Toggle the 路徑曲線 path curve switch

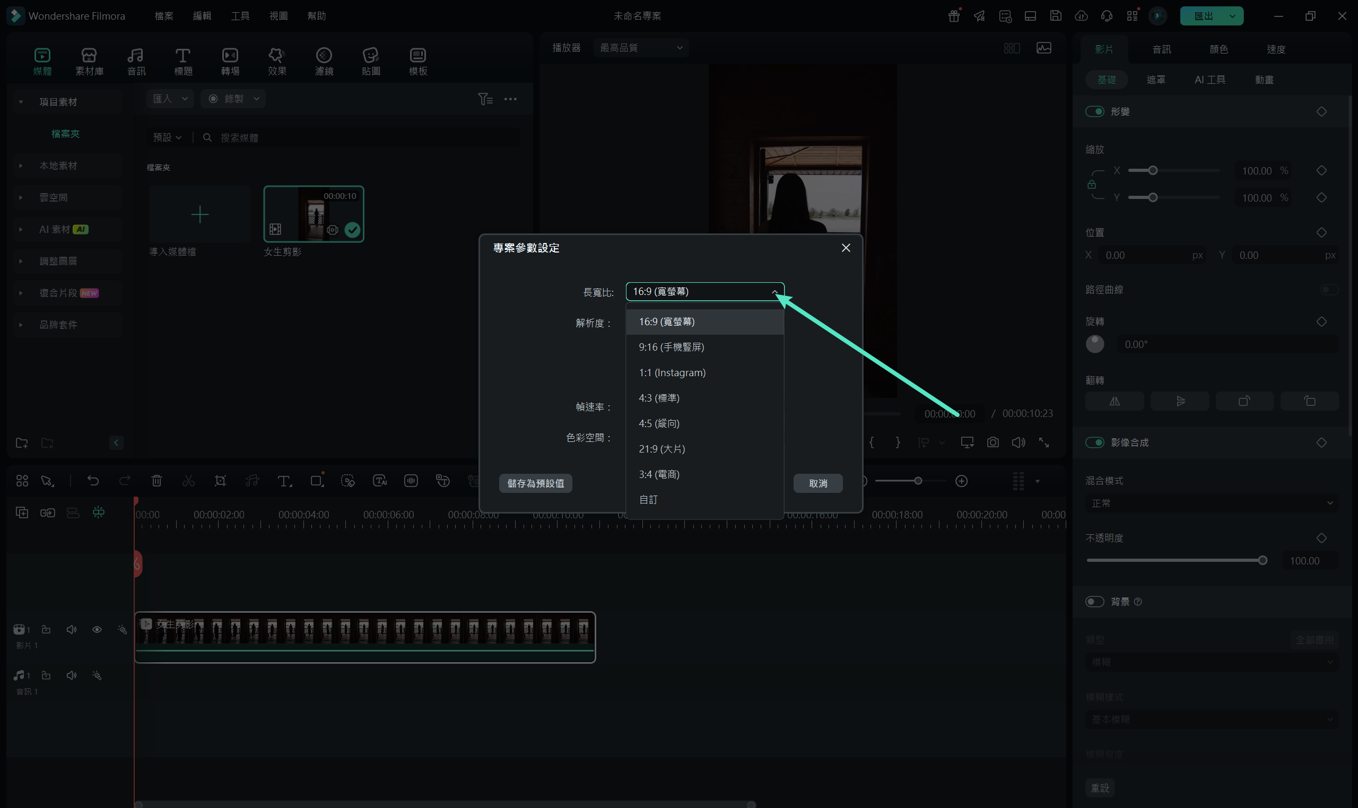click(1330, 290)
